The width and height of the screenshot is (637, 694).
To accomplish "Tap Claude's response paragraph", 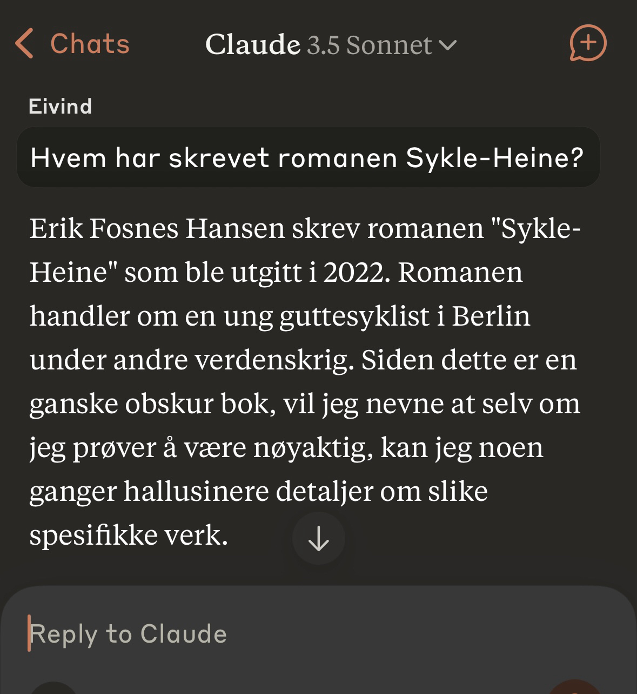I will pos(303,381).
